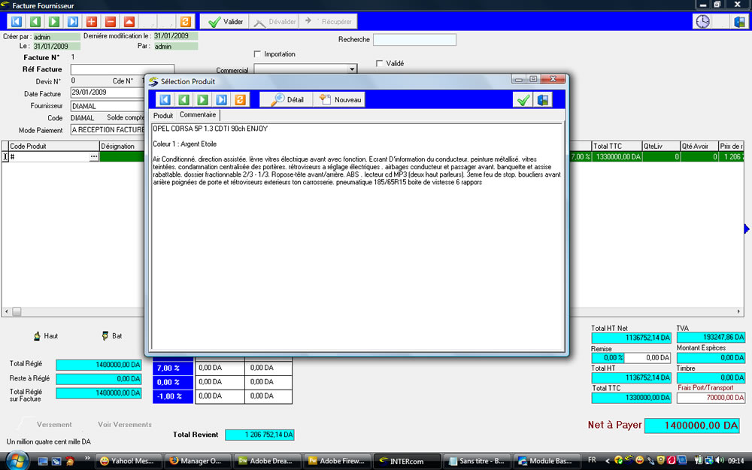Delete invoice with red minus icon
Viewport: 752px width, 470px height.
pyautogui.click(x=111, y=22)
